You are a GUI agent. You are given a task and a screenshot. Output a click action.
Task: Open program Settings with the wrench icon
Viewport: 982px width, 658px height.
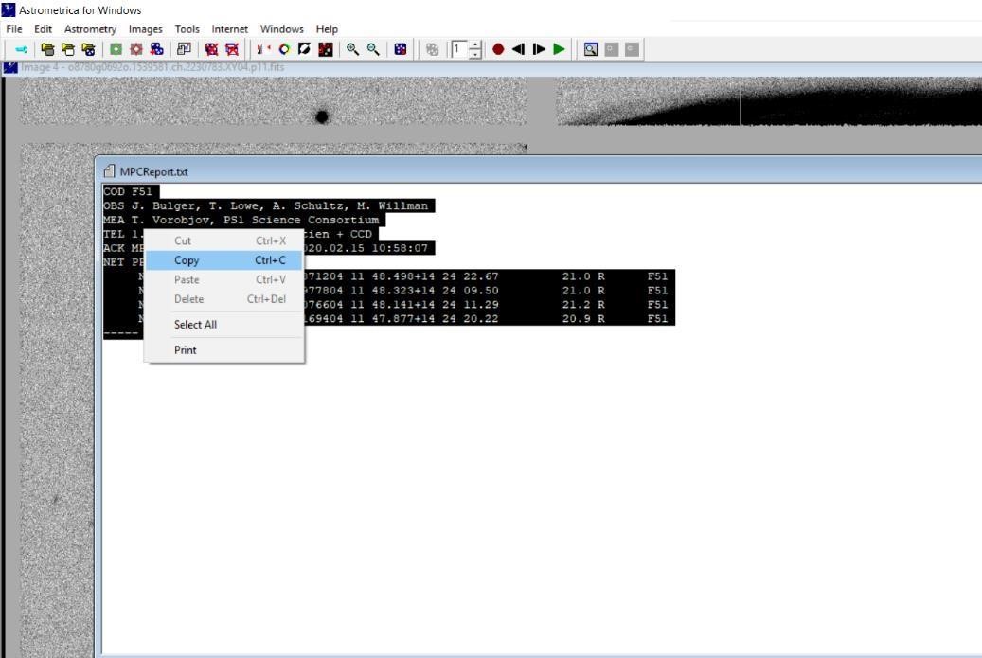(x=21, y=49)
